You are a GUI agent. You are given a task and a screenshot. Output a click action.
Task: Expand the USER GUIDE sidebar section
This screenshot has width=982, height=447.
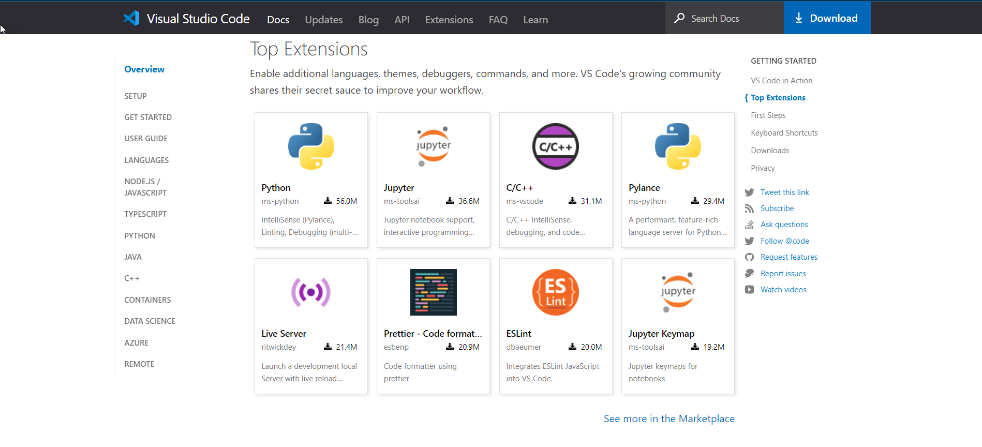pyautogui.click(x=146, y=138)
